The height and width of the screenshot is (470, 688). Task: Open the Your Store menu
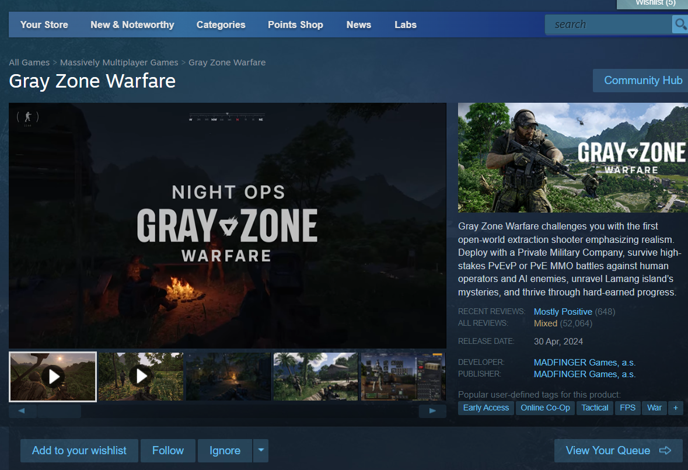point(44,25)
